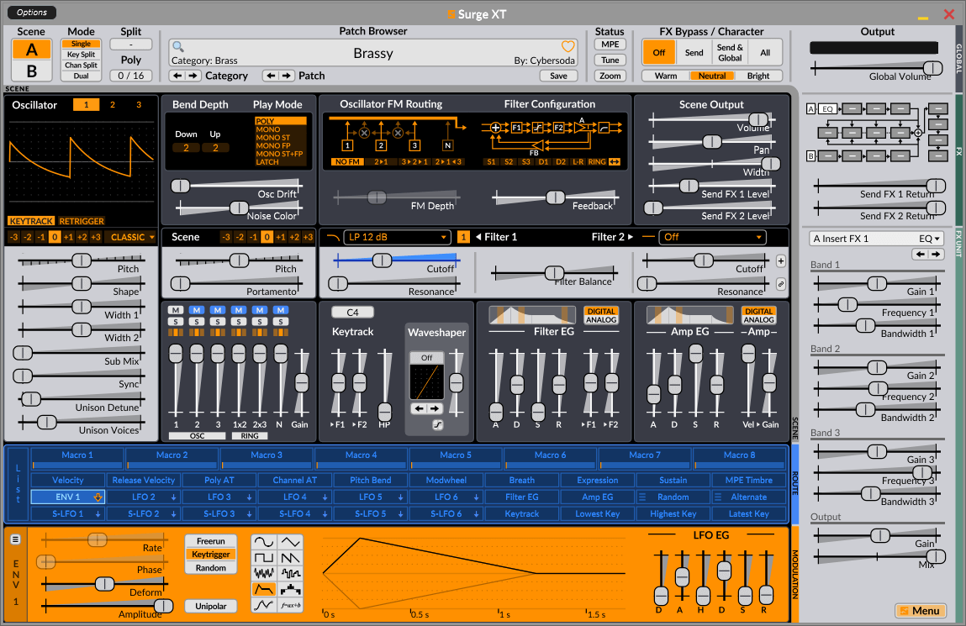The image size is (966, 626).
Task: Click the filter link chain icon
Action: [780, 284]
